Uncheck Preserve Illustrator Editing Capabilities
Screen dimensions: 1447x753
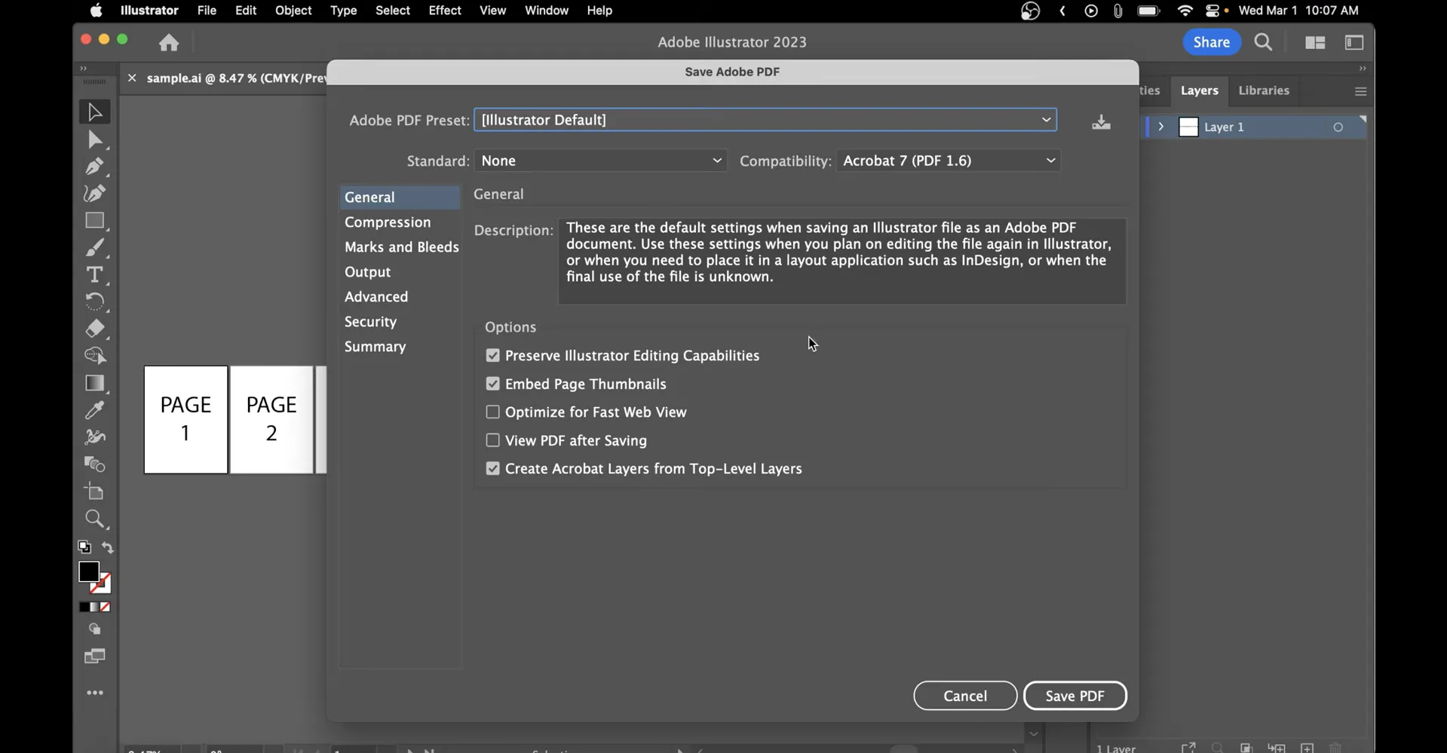[x=493, y=355]
